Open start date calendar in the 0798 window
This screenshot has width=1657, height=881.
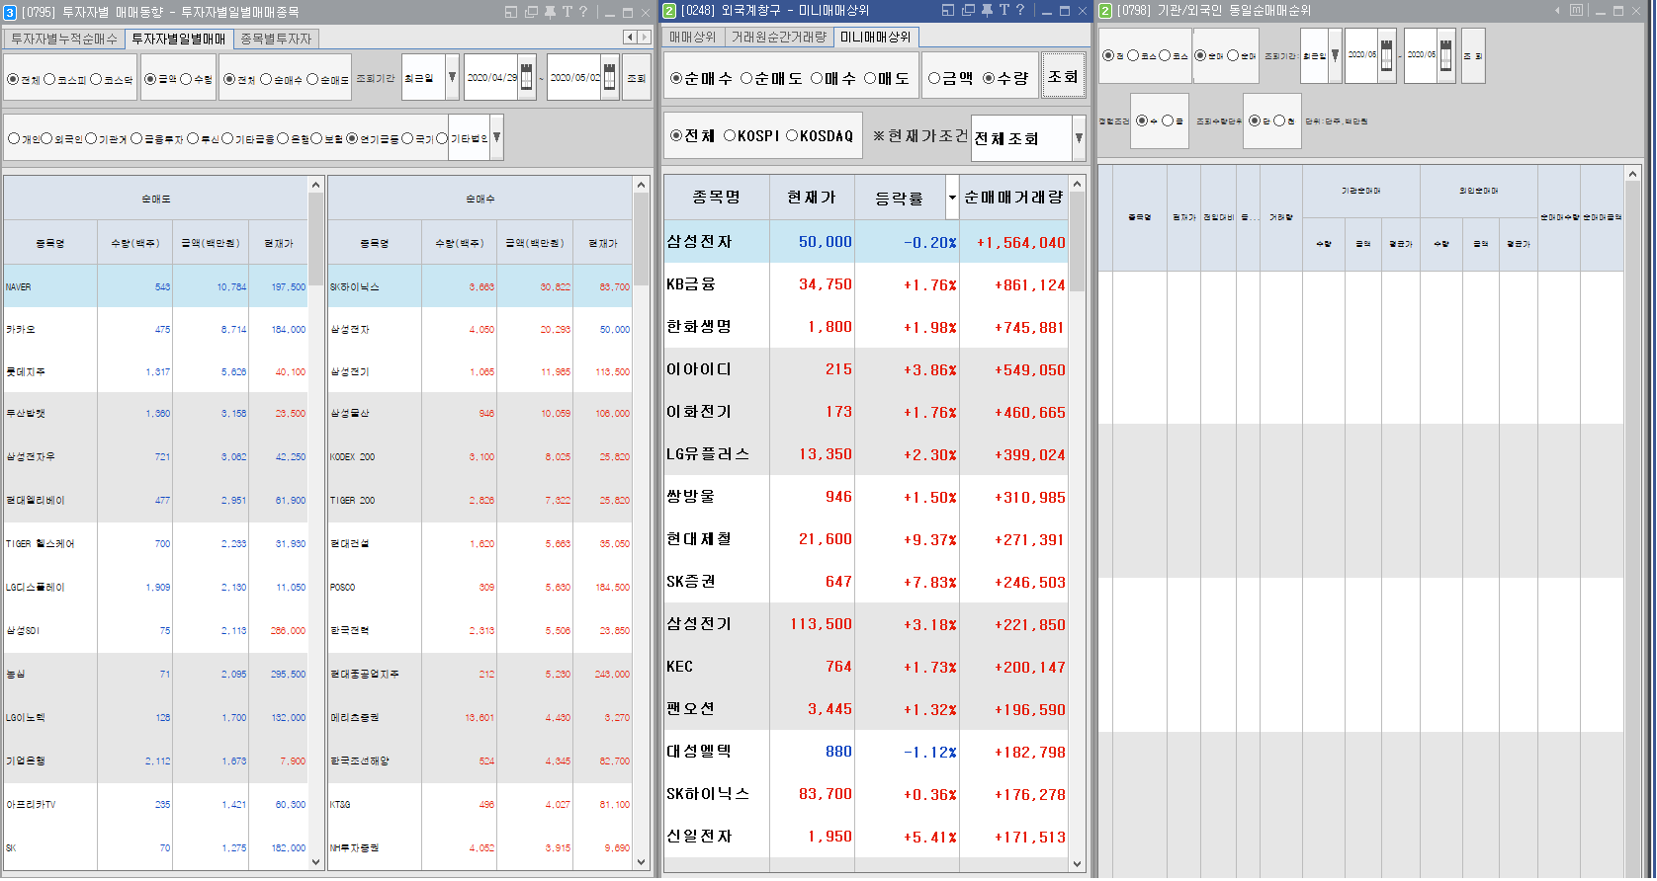point(1386,56)
